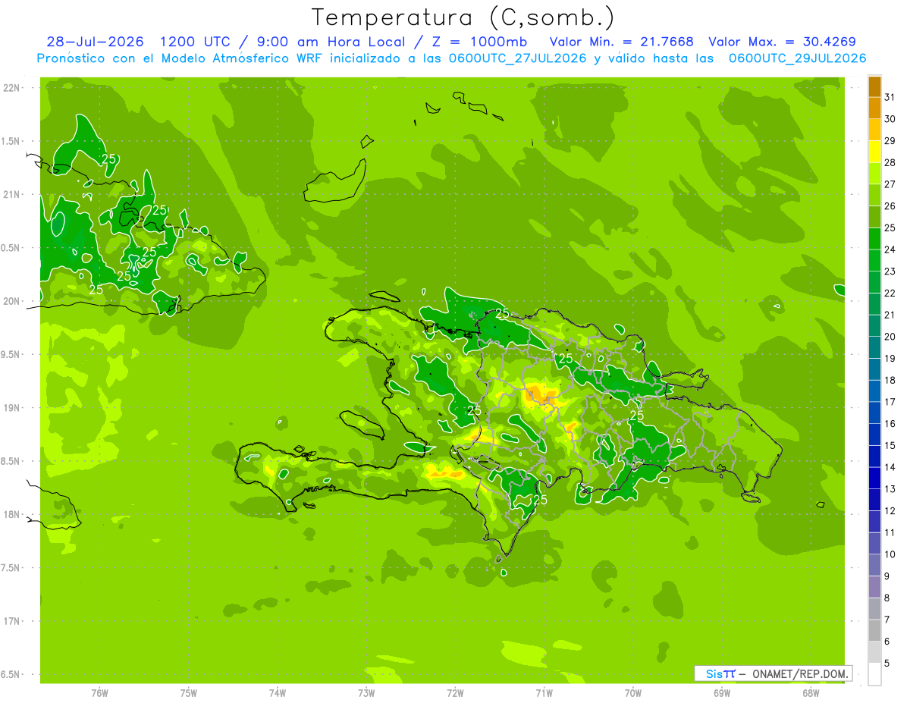Click the "68W" longitude label
The height and width of the screenshot is (703, 910).
(x=811, y=693)
